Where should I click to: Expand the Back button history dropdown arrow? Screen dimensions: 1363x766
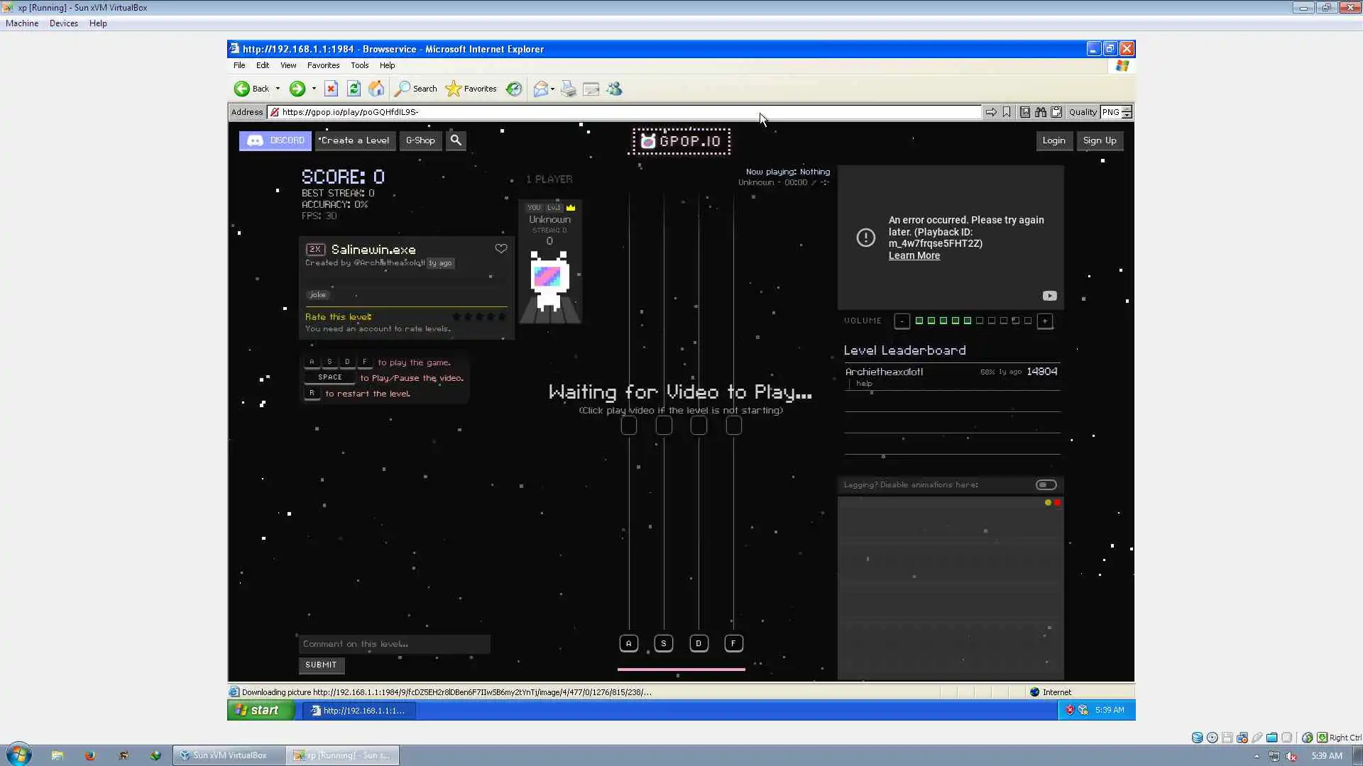coord(278,89)
